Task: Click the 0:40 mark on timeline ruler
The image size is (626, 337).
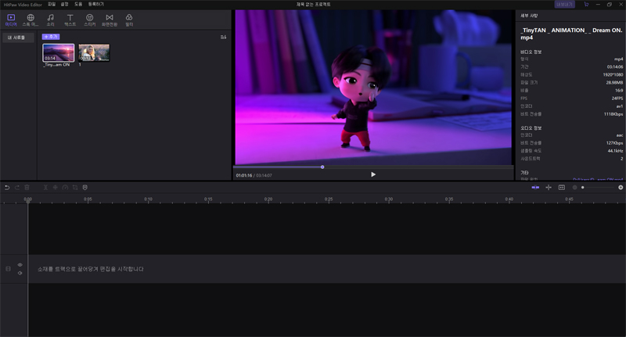Action: coord(509,199)
